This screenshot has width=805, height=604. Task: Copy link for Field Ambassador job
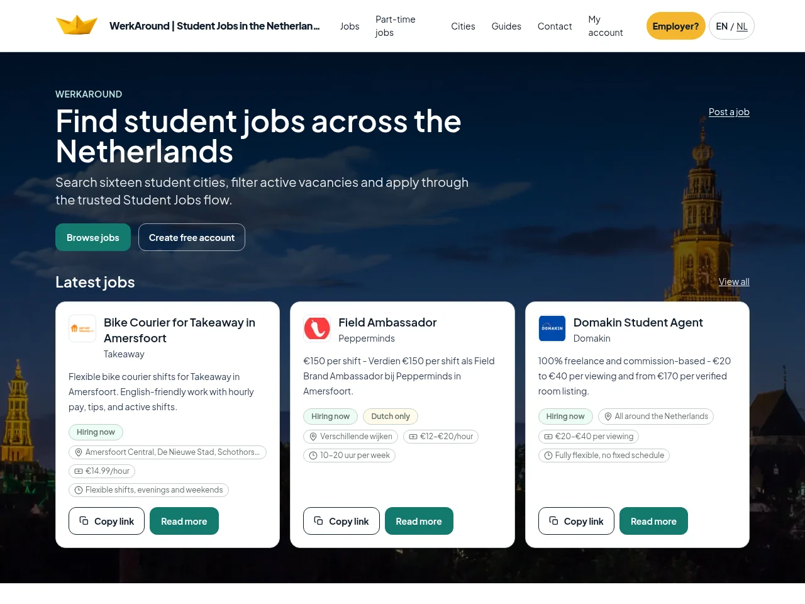click(x=341, y=521)
